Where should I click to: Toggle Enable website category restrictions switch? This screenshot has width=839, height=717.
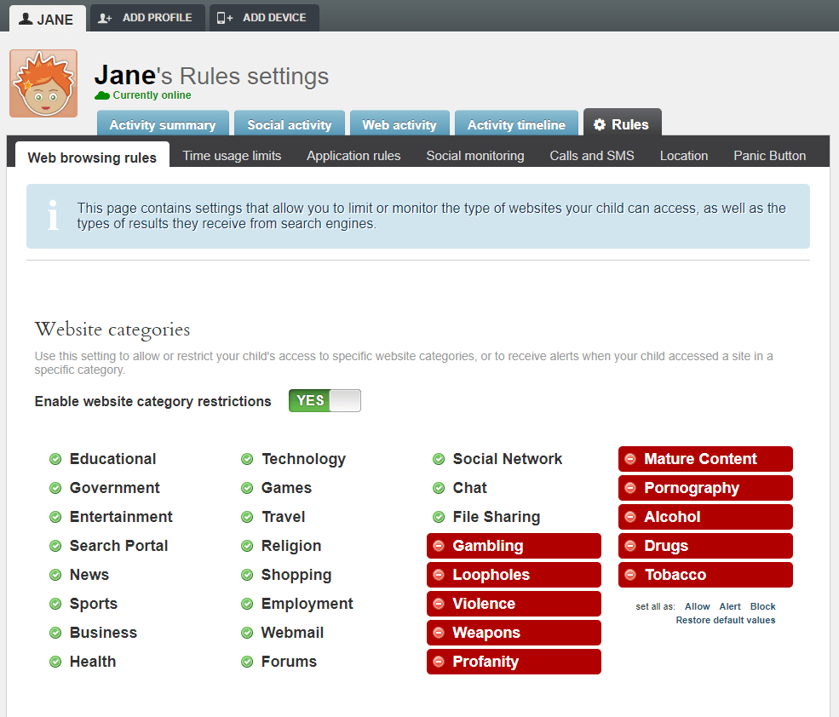pyautogui.click(x=325, y=401)
